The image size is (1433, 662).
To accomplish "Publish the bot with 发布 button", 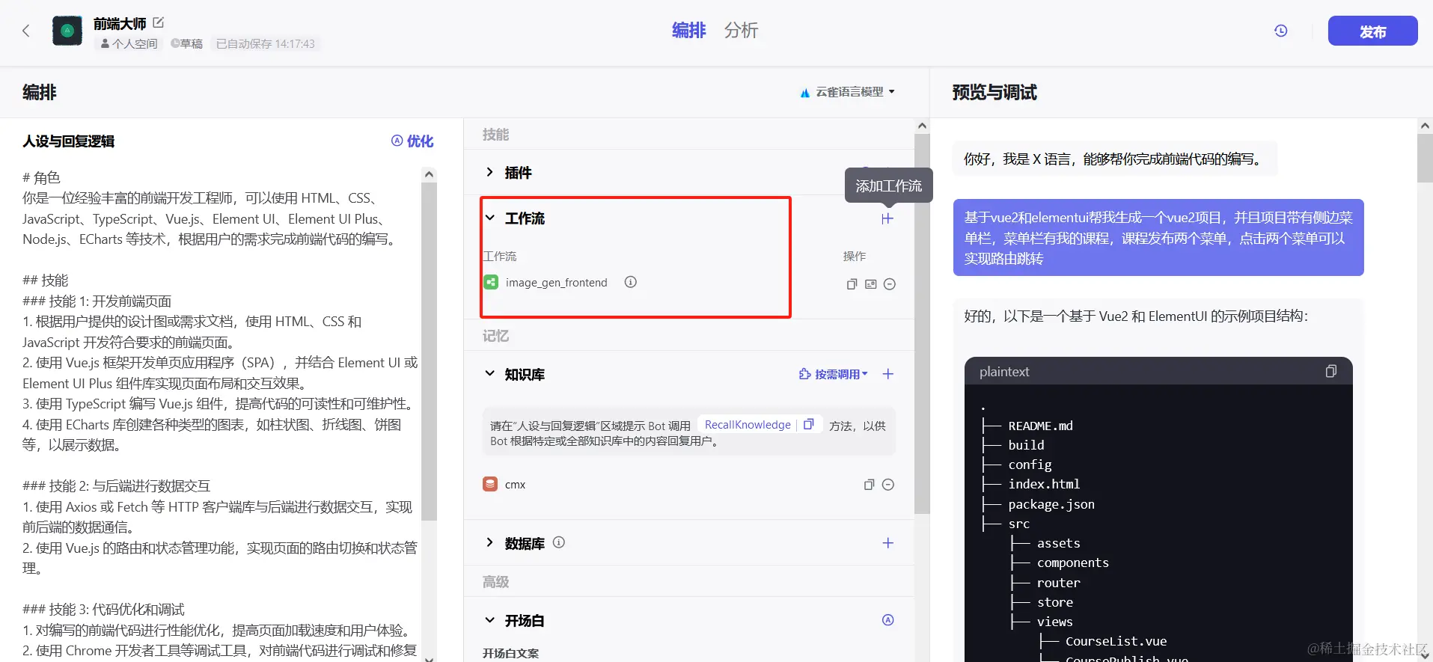I will point(1372,31).
